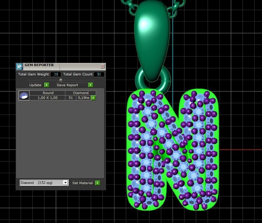
Task: Select the '0,19tw' weight cell
Action: pyautogui.click(x=83, y=98)
